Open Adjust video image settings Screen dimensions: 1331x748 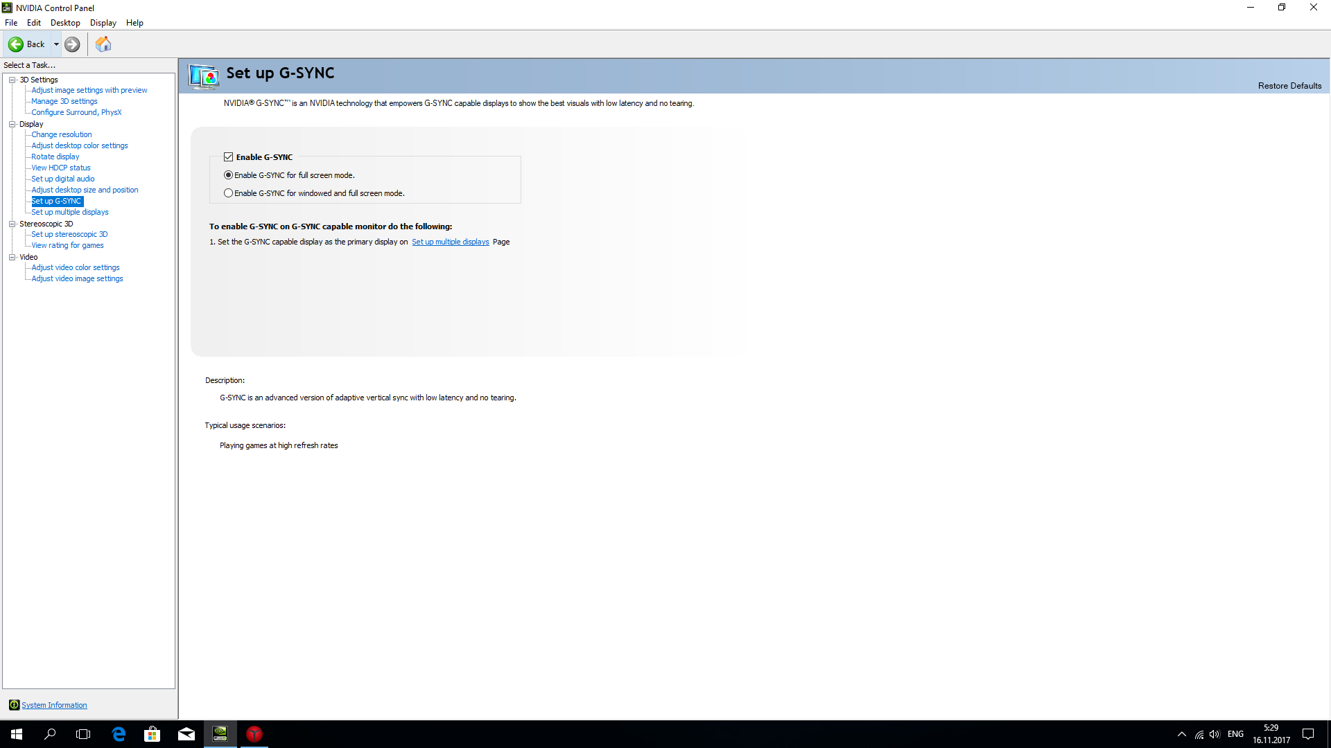click(77, 278)
